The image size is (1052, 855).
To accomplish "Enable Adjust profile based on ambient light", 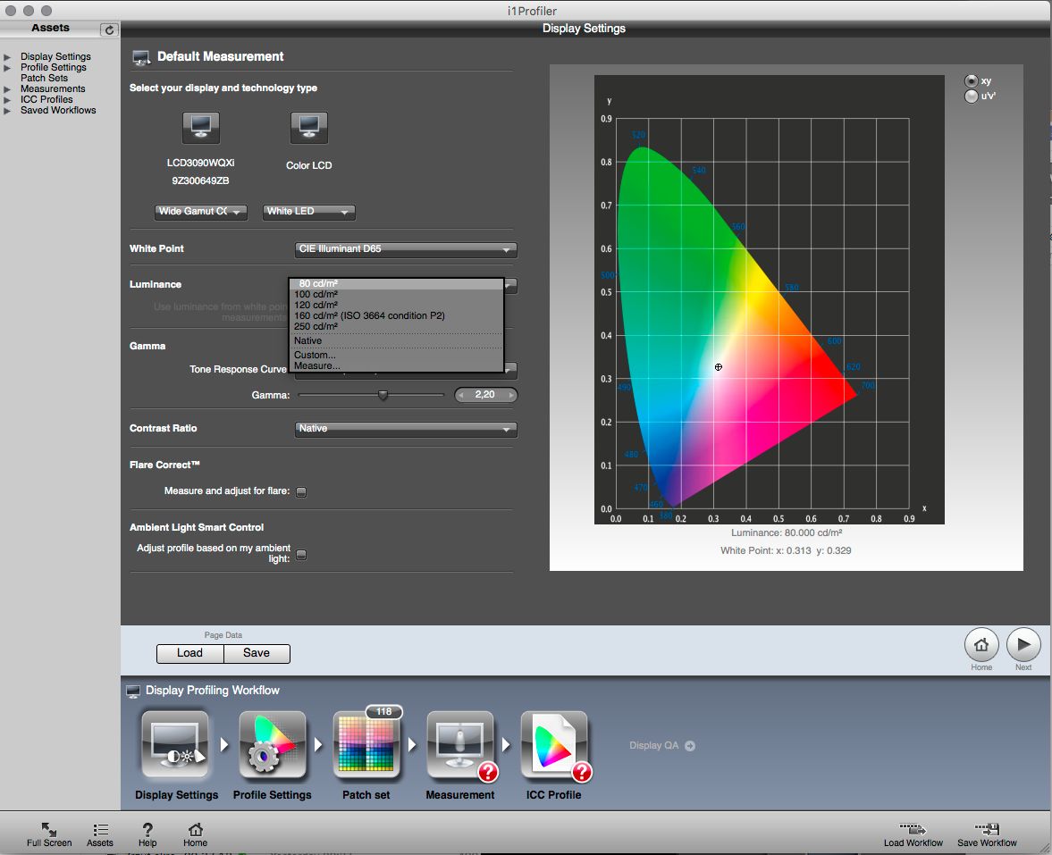I will [x=301, y=554].
